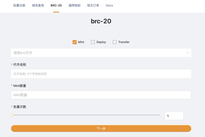205x137 pixels.
Task: Go to the 通用铭刻 tab
Action: click(x=74, y=5)
